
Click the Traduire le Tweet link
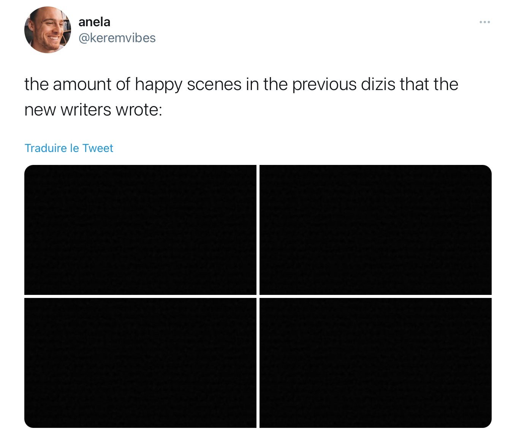pos(69,148)
